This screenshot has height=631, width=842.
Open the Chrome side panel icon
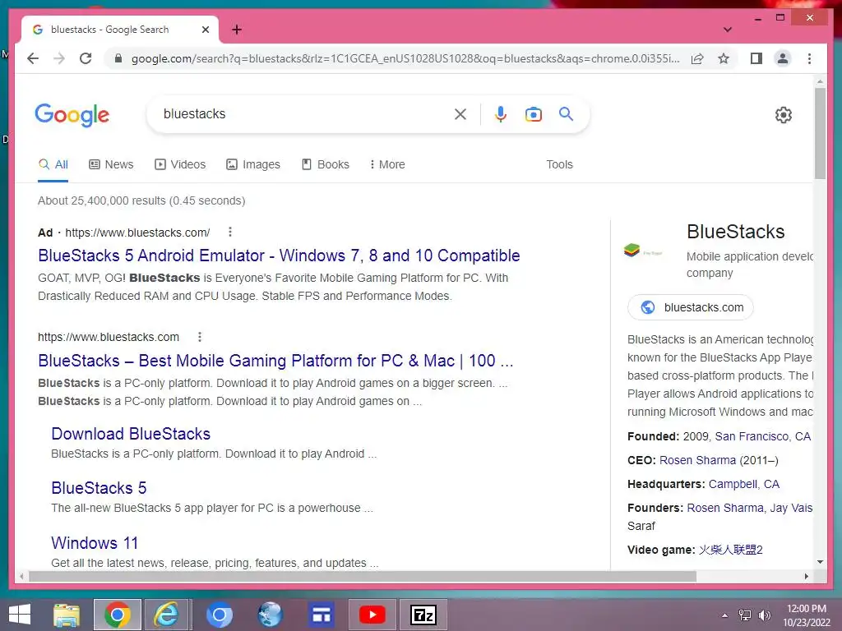[756, 58]
